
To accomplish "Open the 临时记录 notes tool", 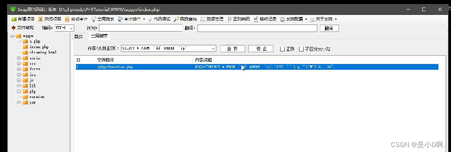I will [265, 19].
